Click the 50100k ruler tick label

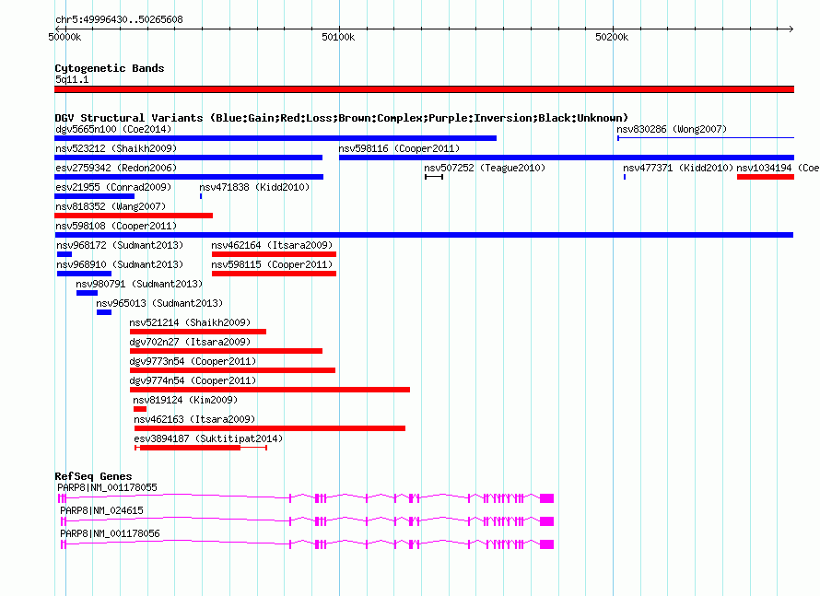(338, 37)
